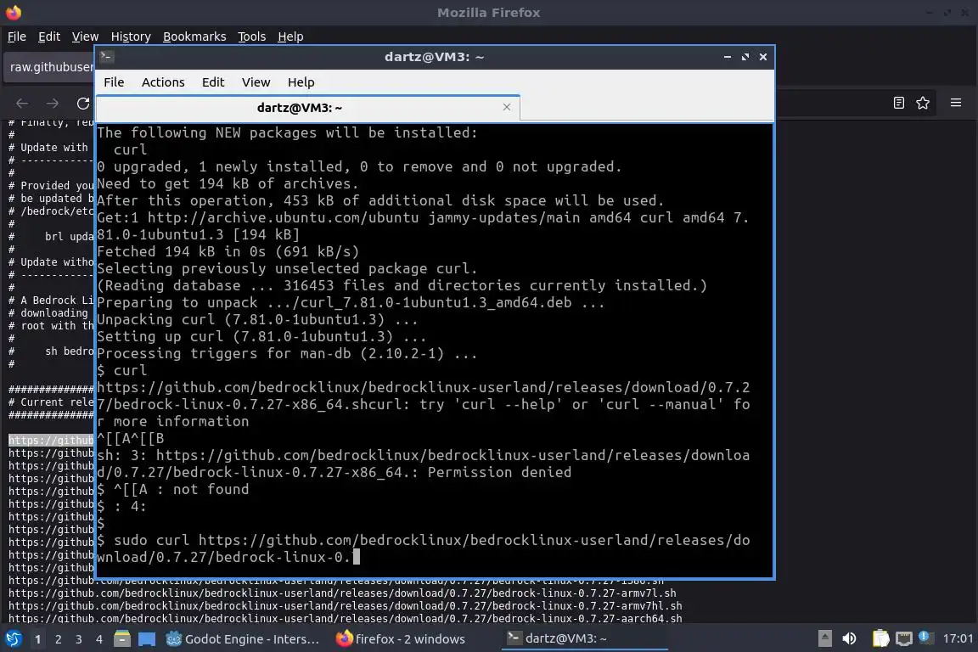Open the update notifier tray icon

(x=926, y=638)
